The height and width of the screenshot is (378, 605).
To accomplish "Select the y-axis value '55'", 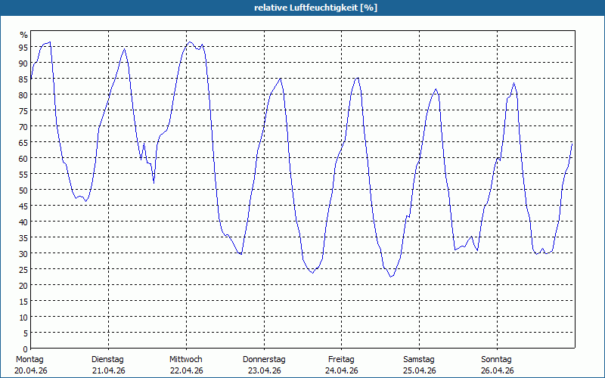I will pos(23,175).
